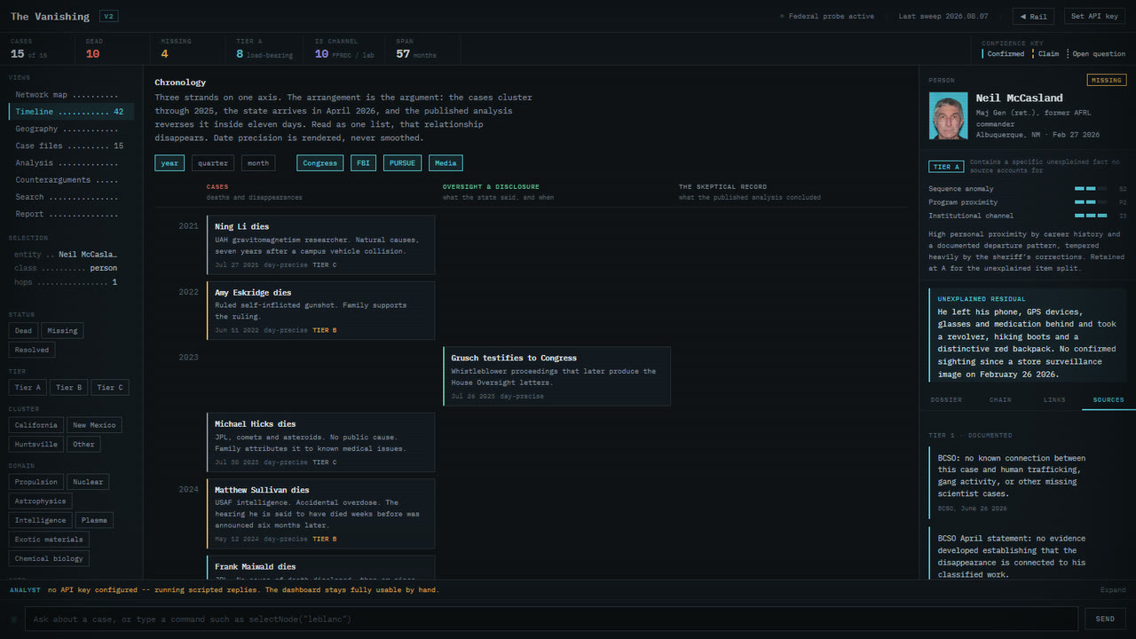
Task: Toggle the quarter granularity chip
Action: click(213, 163)
